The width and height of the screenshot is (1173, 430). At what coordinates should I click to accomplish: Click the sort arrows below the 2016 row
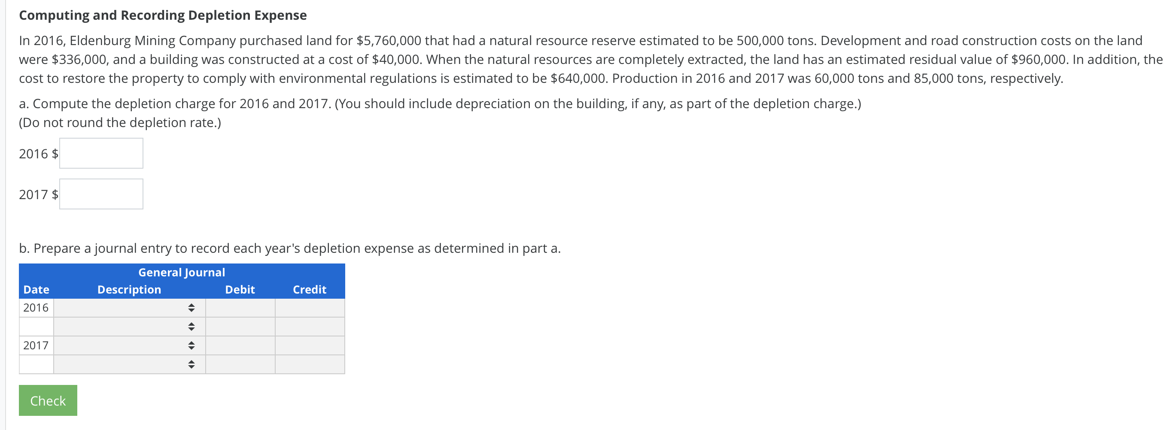tap(191, 326)
